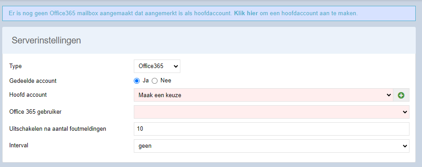Click the chevron arrow of Office 365 gebruiker
This screenshot has width=422, height=167.
click(x=404, y=112)
